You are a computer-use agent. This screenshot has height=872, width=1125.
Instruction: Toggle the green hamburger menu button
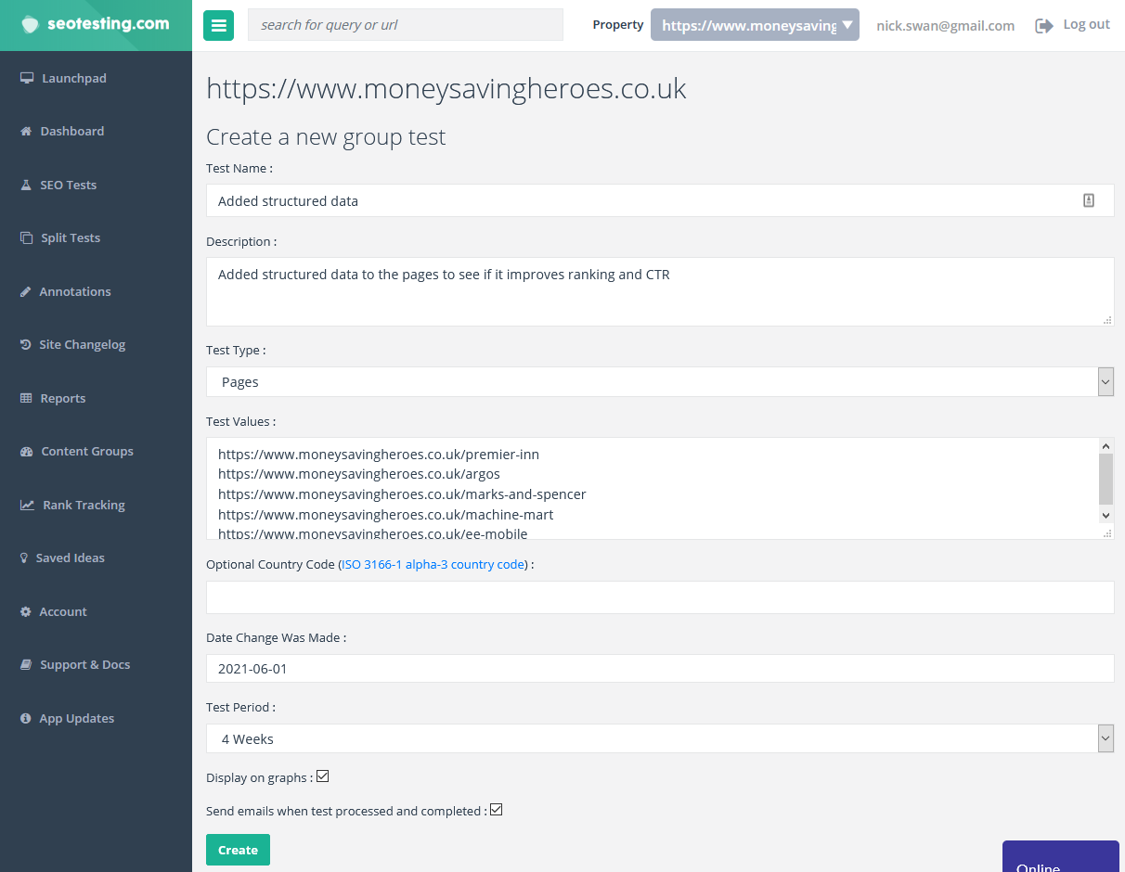click(219, 25)
